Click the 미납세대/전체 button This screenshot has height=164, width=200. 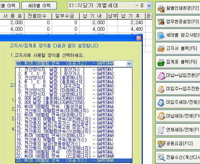(178, 116)
